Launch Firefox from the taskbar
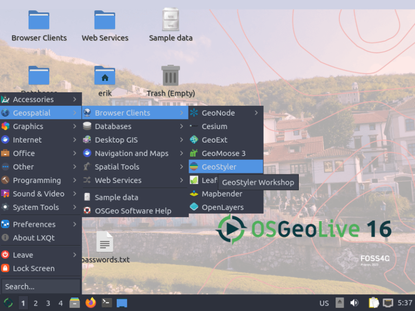Viewport: 415px width, 311px height. [91, 302]
